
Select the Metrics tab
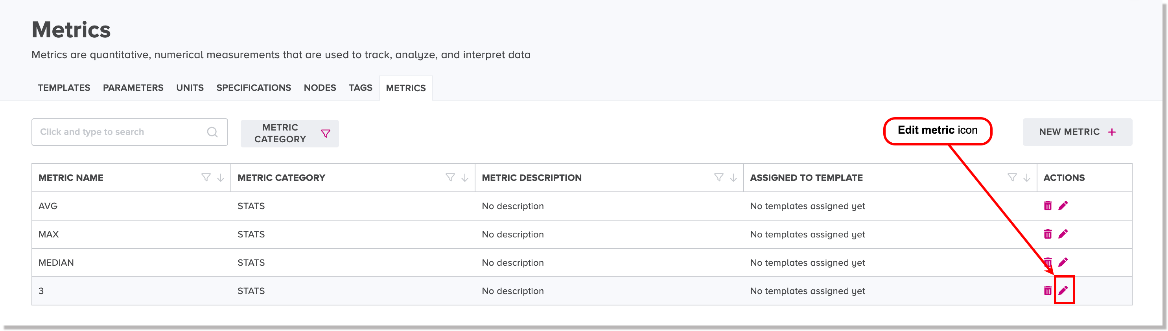[x=406, y=88]
